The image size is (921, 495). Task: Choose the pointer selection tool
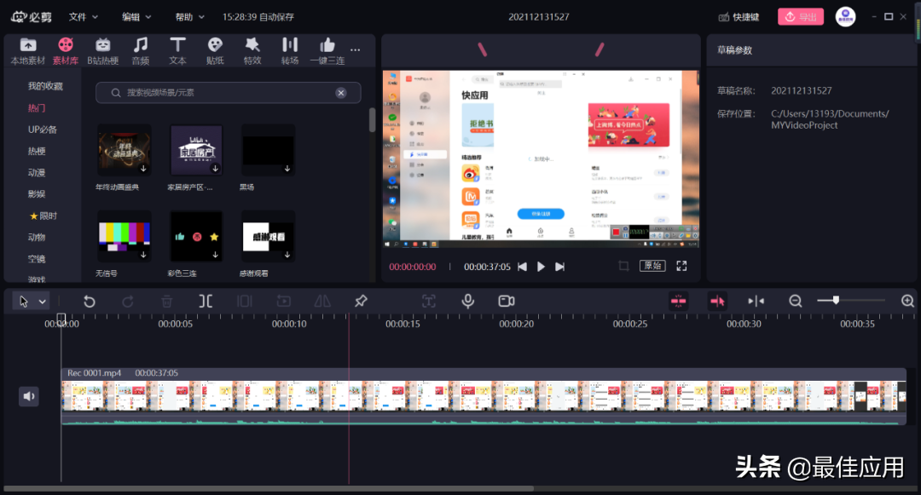click(24, 302)
